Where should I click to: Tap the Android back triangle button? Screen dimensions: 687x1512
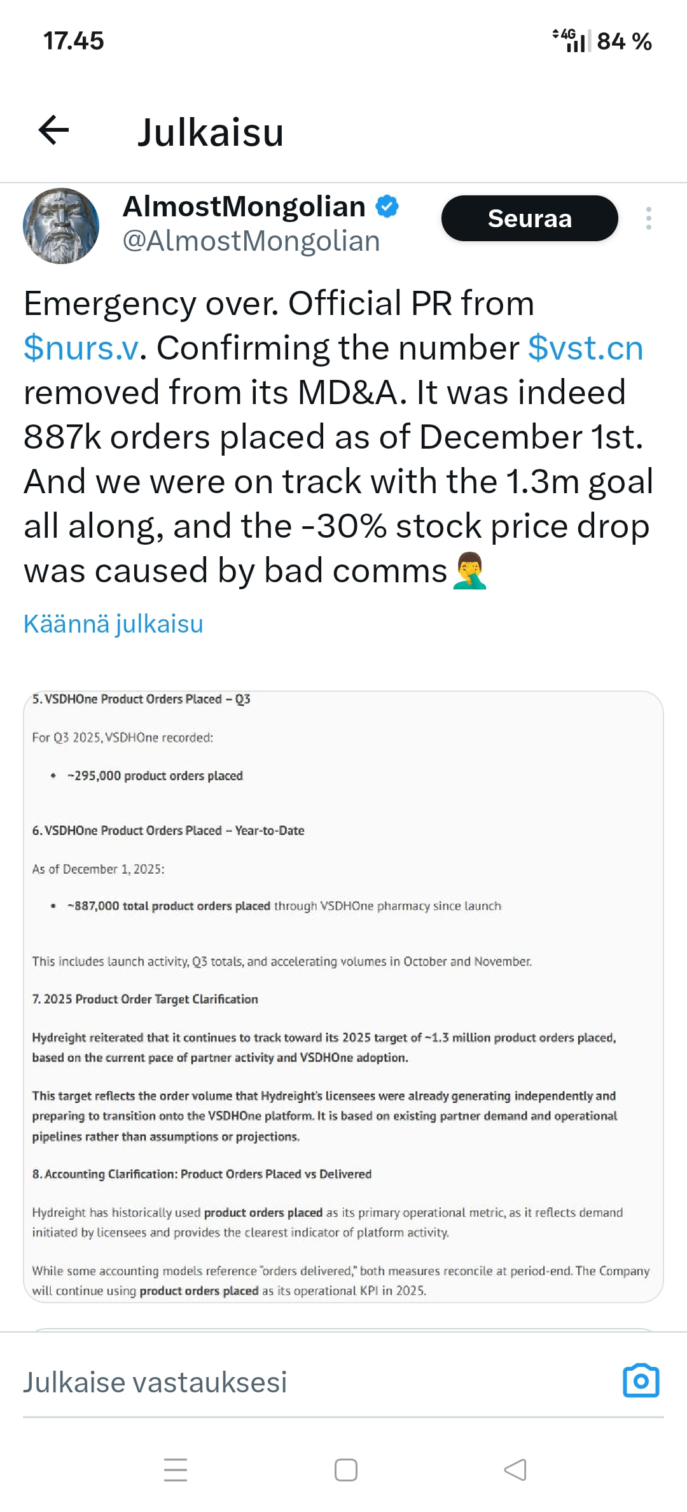tap(515, 1470)
